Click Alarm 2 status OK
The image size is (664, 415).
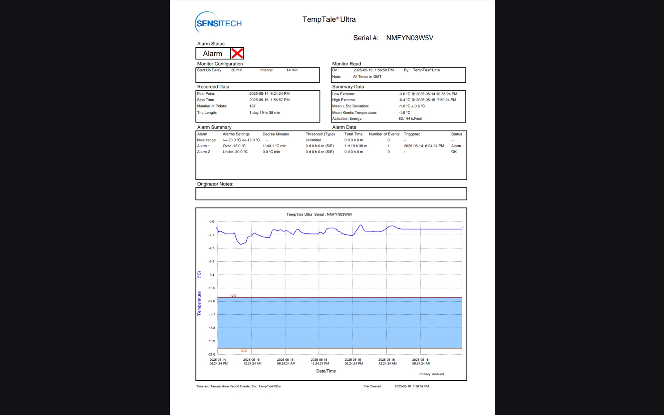click(454, 152)
